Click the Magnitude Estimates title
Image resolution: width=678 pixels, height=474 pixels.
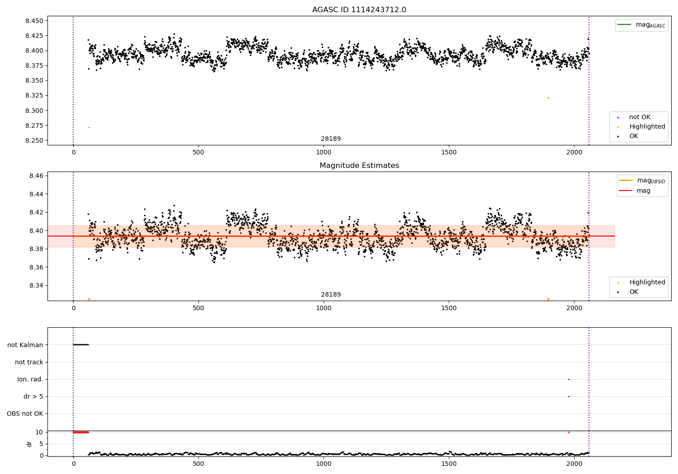tap(359, 166)
